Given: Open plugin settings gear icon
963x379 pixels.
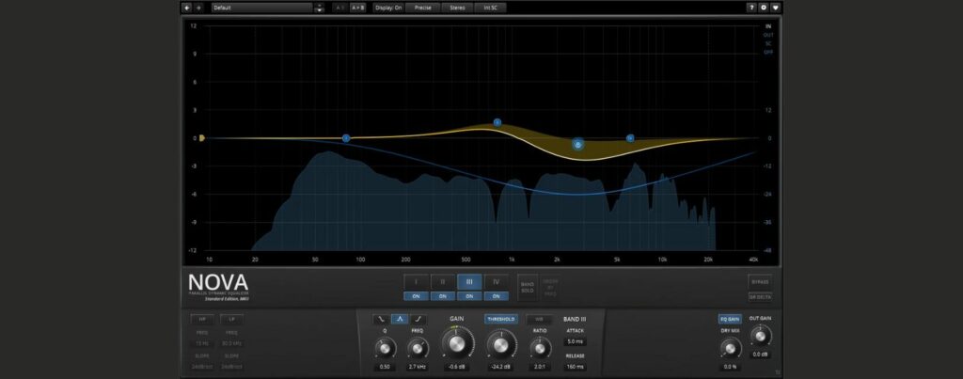Looking at the screenshot, I should coord(764,8).
